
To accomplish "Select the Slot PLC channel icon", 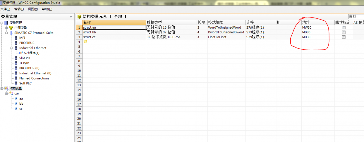I will click(16, 58).
